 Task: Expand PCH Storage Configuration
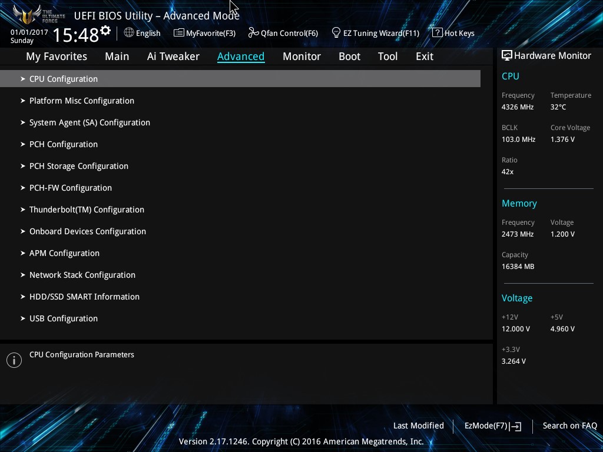coord(79,166)
